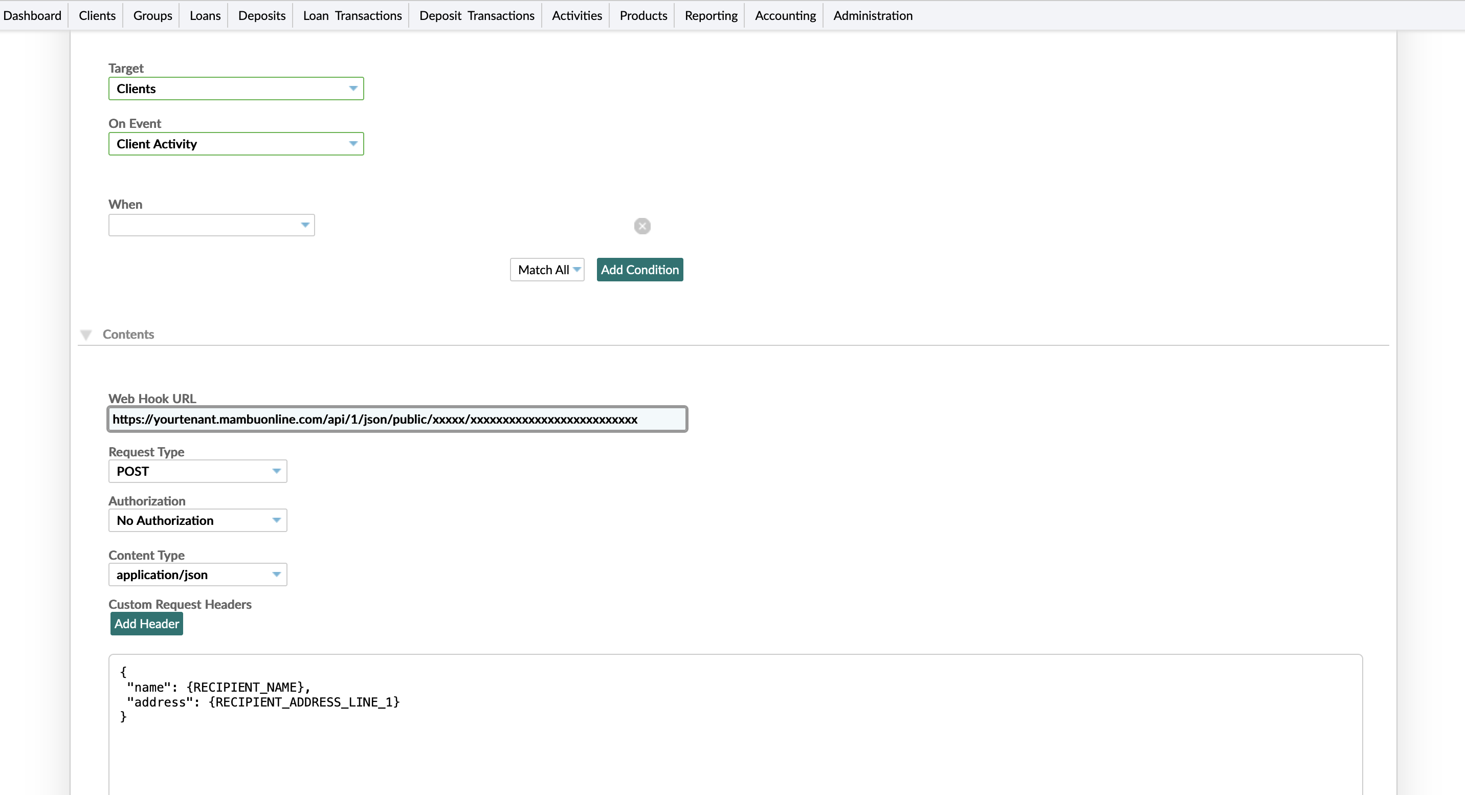Open the Match All dropdown

click(546, 269)
